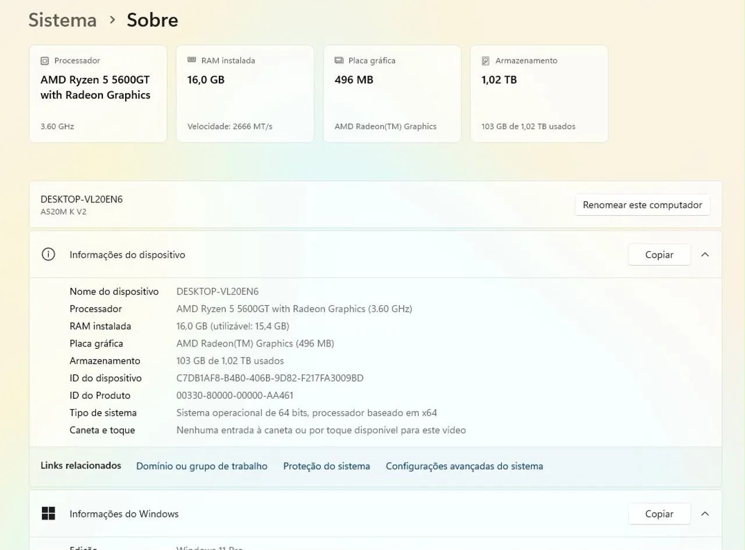The width and height of the screenshot is (745, 550).
Task: Click 'Velocidade: 2666 MT/s' text
Action: [230, 126]
